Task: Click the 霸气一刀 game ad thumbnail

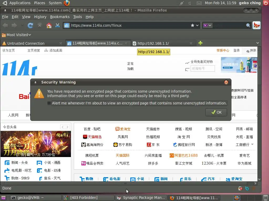Action: pyautogui.click(x=36, y=144)
